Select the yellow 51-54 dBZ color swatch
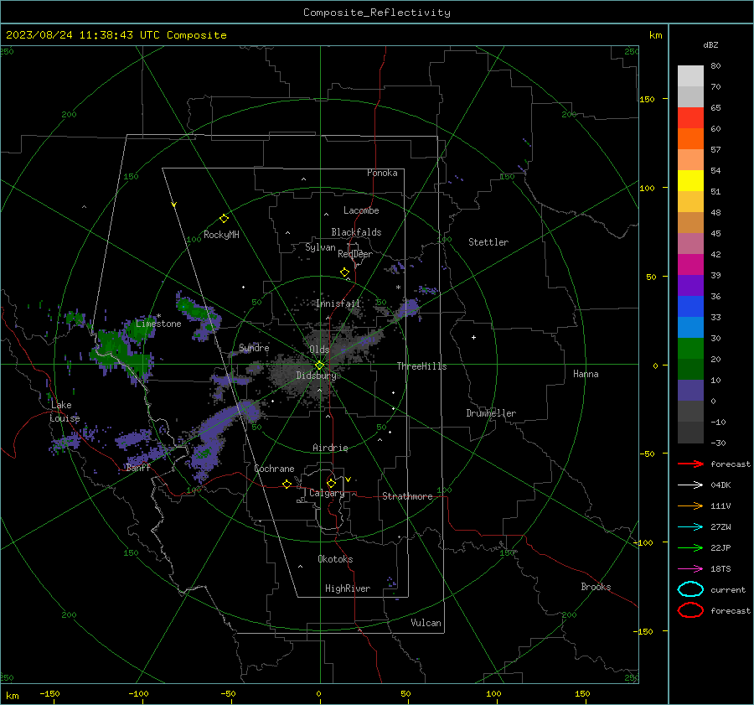The height and width of the screenshot is (705, 754). (x=690, y=180)
